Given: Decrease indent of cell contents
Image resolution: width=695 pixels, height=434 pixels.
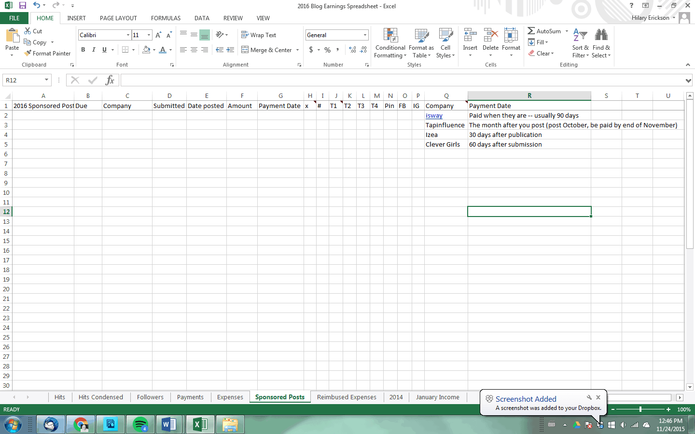Looking at the screenshot, I should click(x=220, y=50).
